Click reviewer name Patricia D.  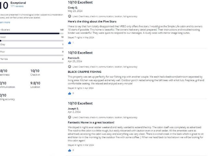[x=74, y=58]
